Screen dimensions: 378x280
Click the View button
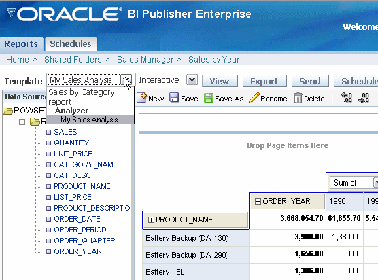(x=220, y=81)
